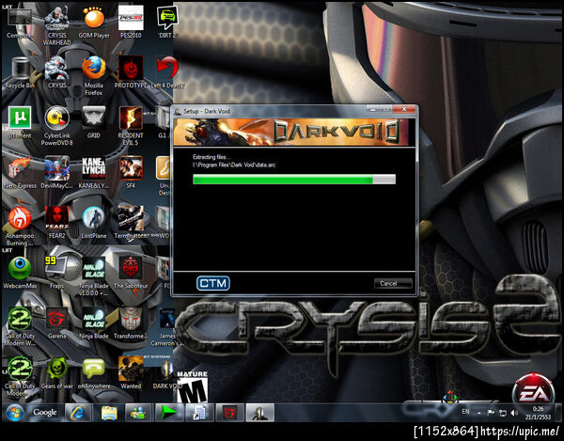
Task: Select the SF4 desktop icon
Action: pyautogui.click(x=131, y=173)
